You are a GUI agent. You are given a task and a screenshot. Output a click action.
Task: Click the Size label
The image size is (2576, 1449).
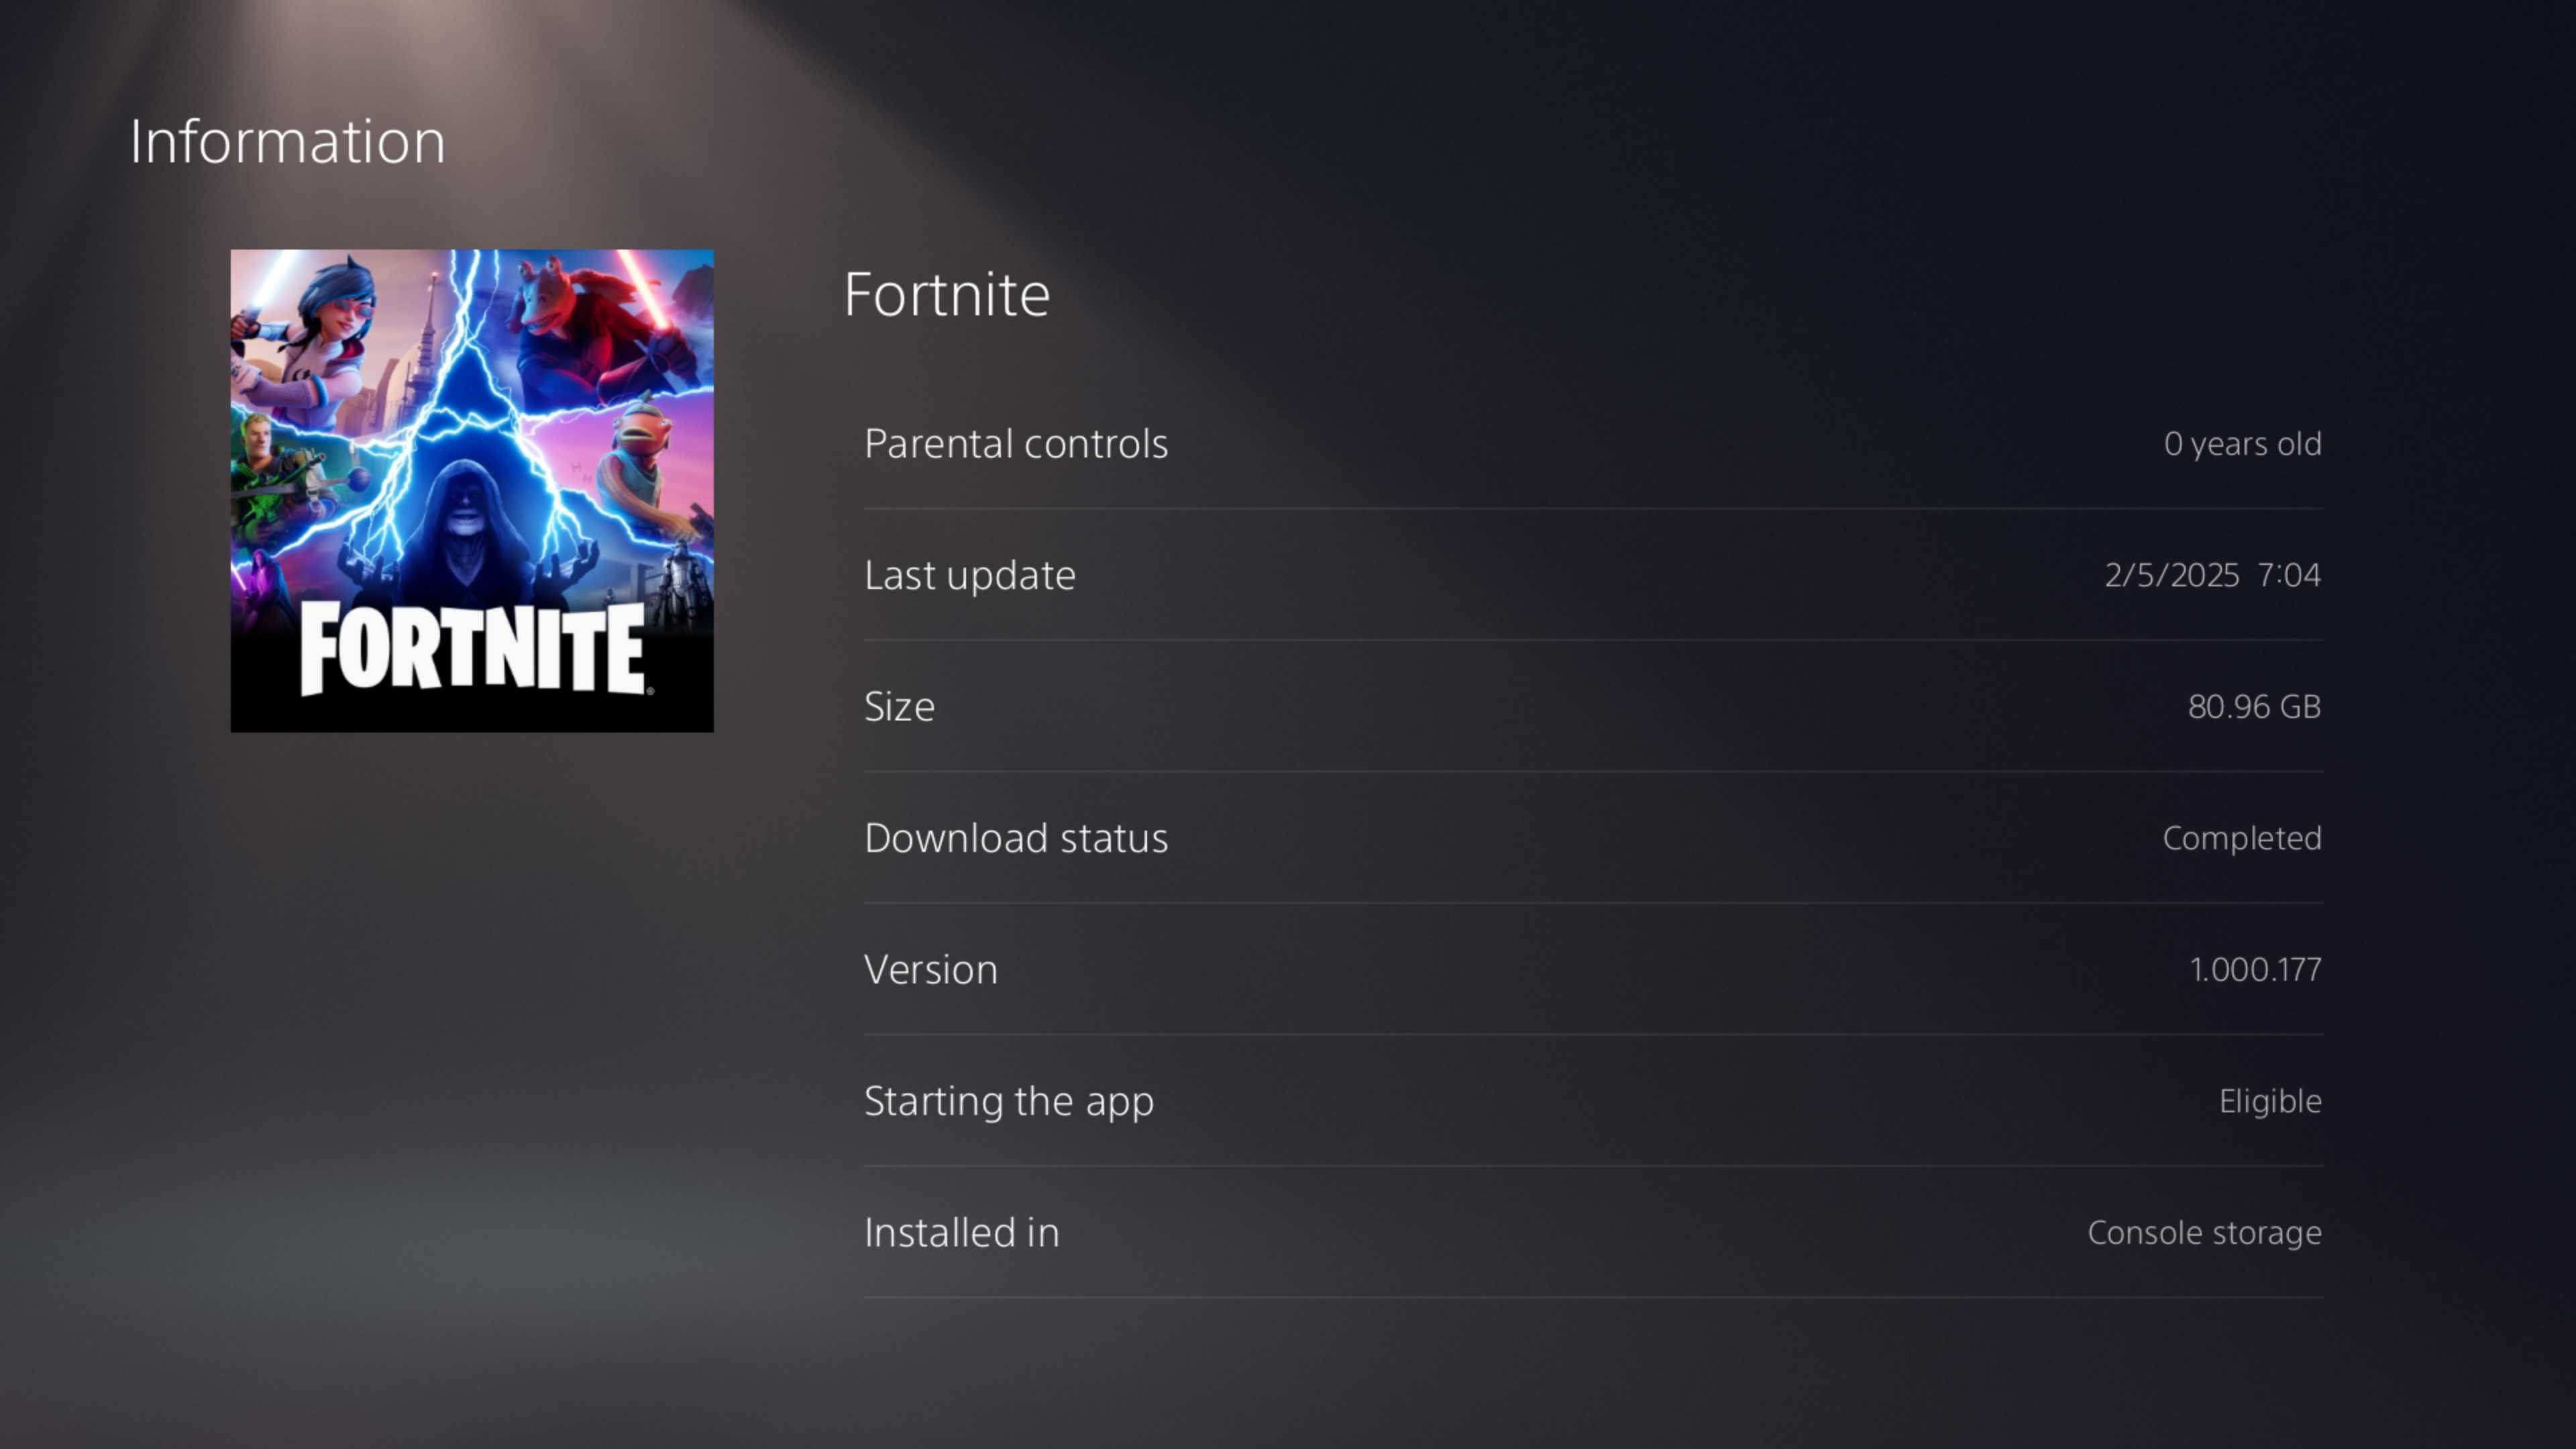tap(900, 706)
